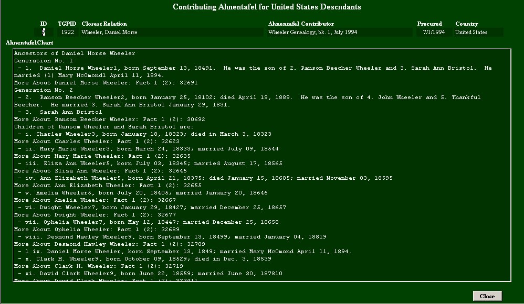Image resolution: width=524 pixels, height=304 pixels.
Task: Click the Closest Relation column header
Action: point(104,24)
